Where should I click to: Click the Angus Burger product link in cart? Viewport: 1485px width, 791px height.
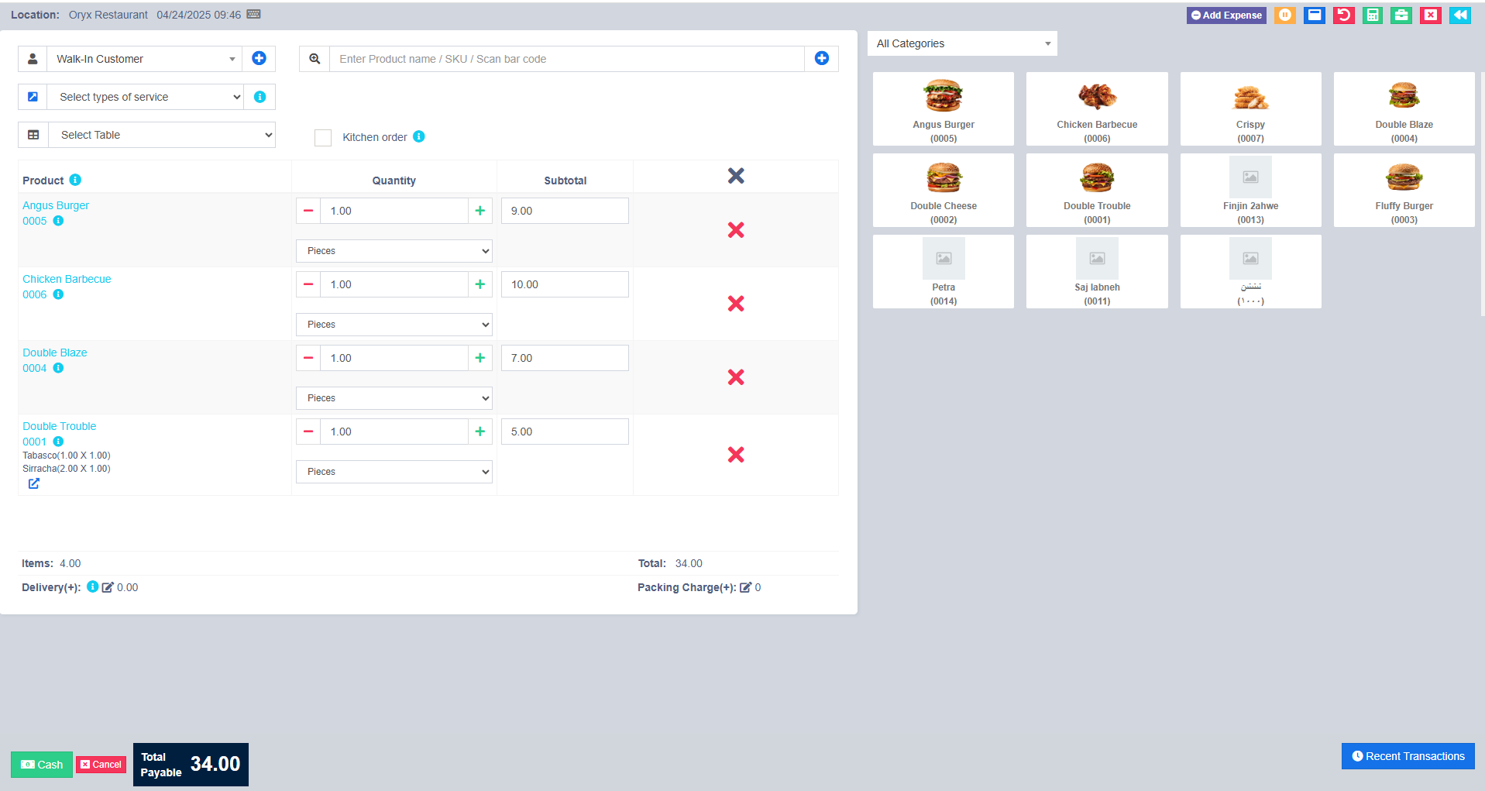tap(56, 205)
